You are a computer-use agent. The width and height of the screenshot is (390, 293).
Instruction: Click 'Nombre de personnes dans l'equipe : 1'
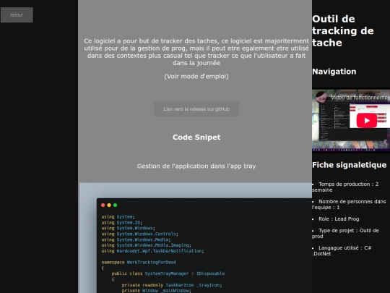pos(349,204)
